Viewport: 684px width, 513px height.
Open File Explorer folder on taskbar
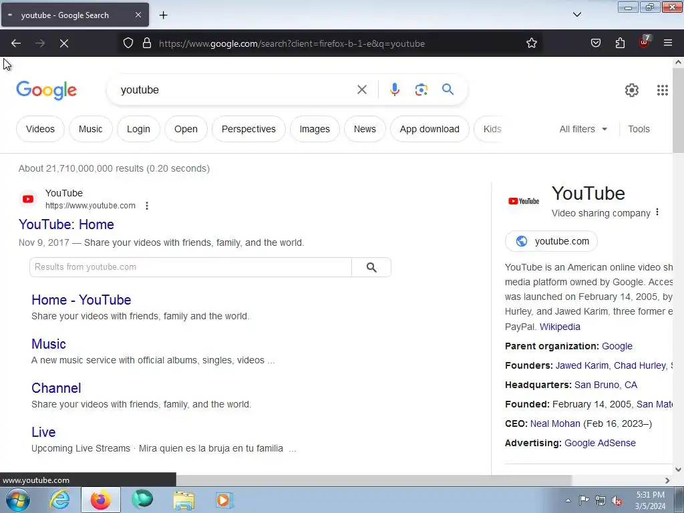click(184, 500)
